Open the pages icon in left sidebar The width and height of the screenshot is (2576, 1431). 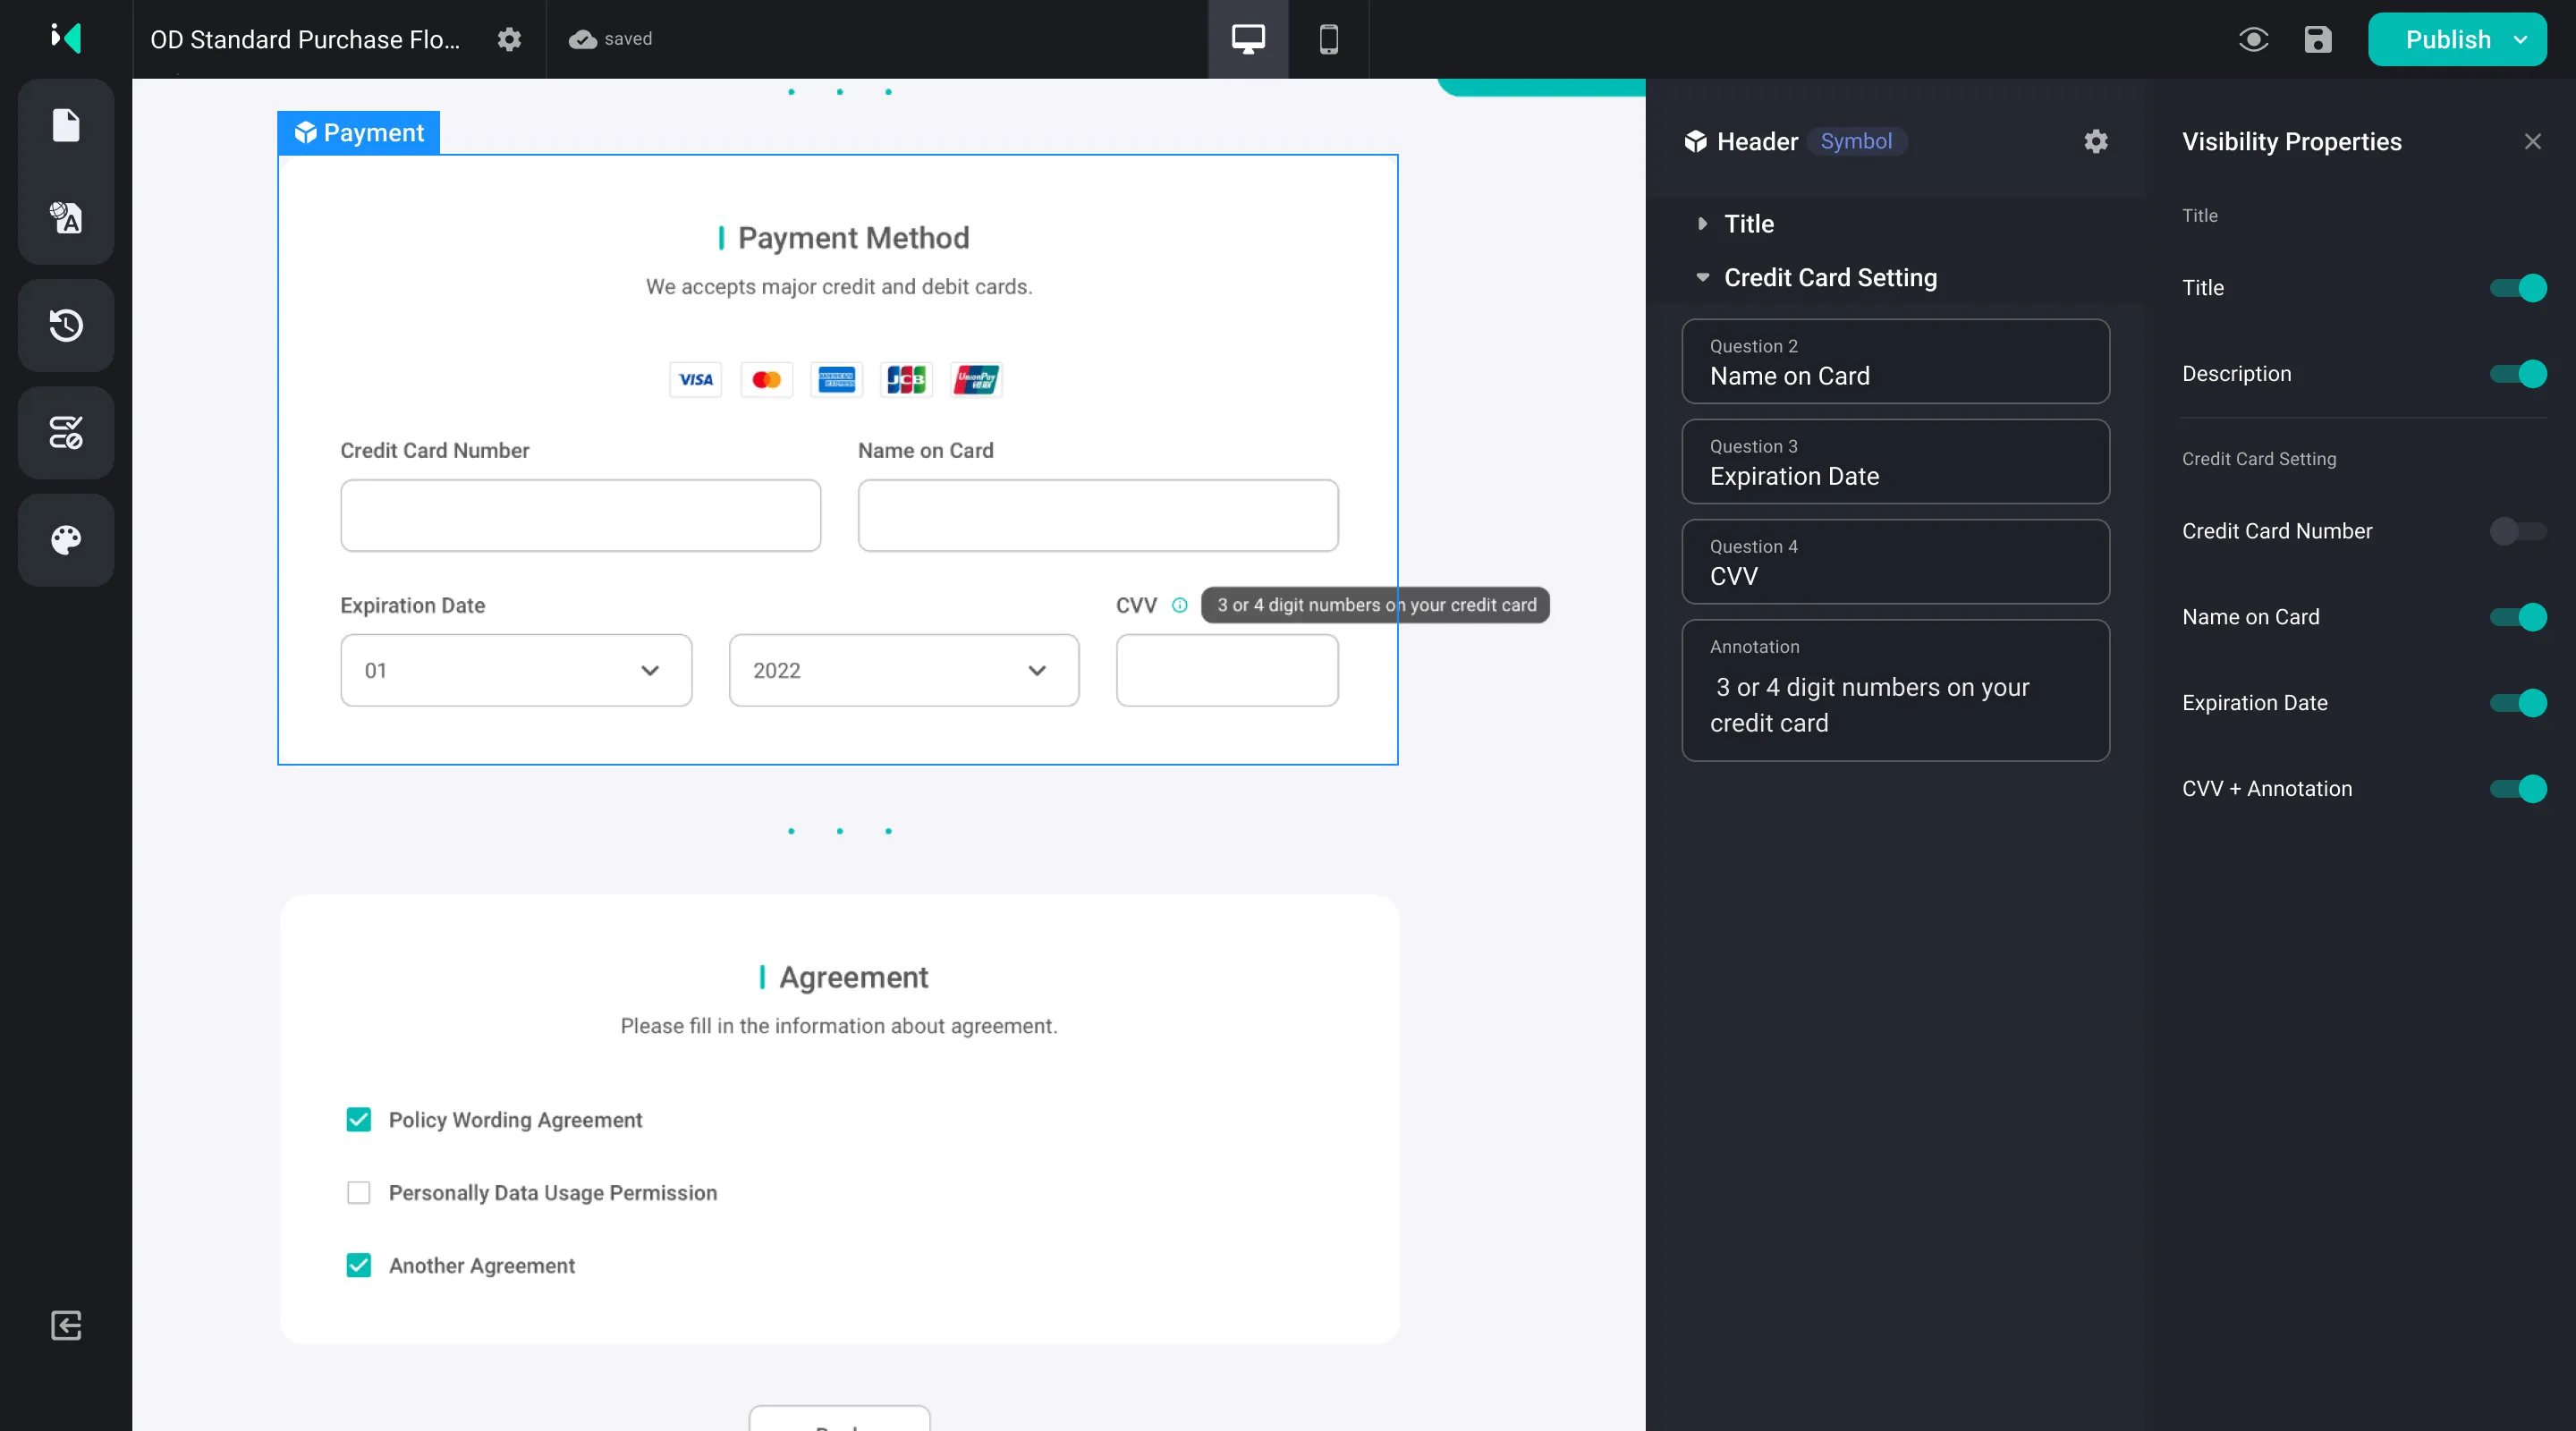pos(66,126)
